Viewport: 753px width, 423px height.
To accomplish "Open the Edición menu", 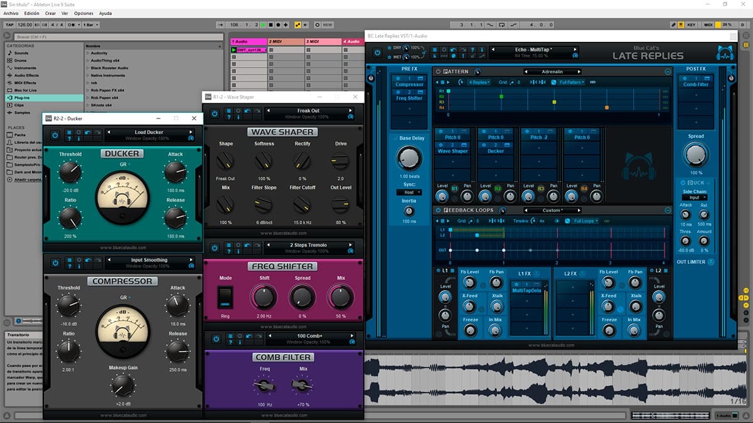I will [31, 13].
